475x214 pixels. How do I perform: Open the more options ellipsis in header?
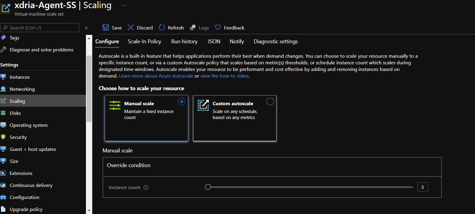click(123, 5)
